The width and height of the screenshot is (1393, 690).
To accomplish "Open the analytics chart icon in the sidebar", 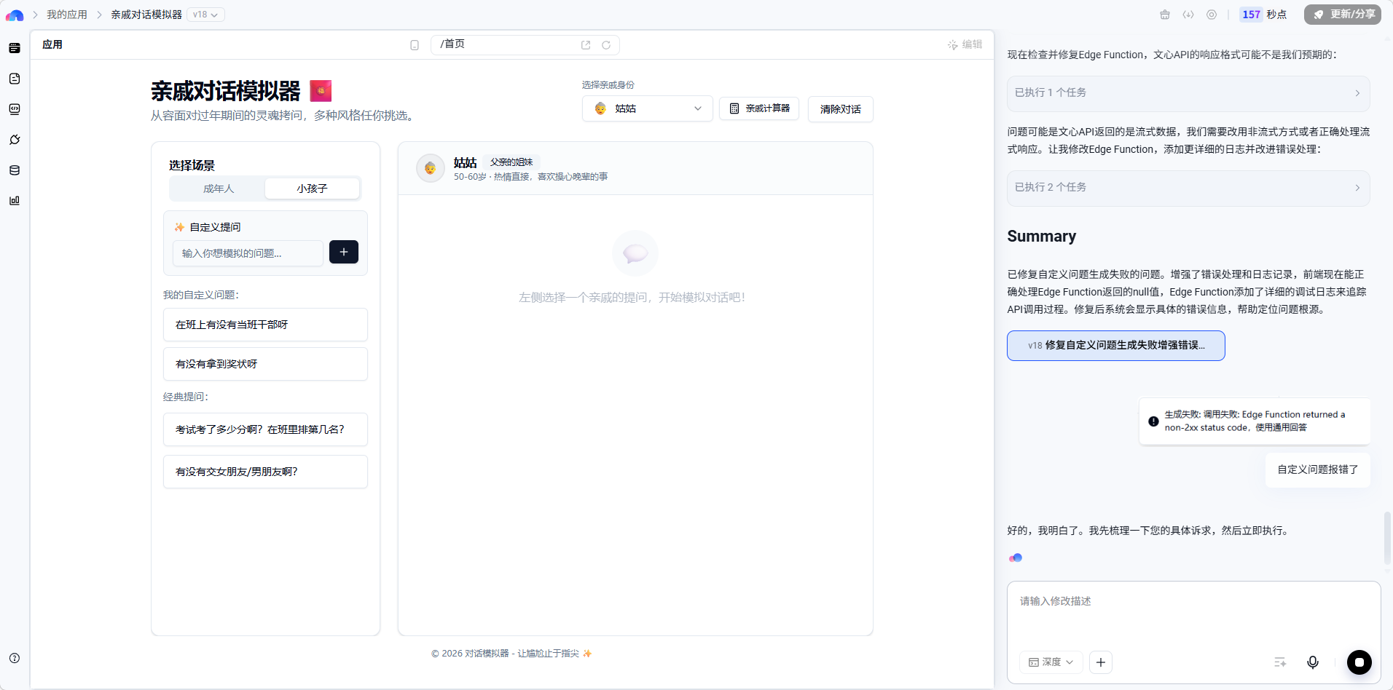I will (15, 201).
